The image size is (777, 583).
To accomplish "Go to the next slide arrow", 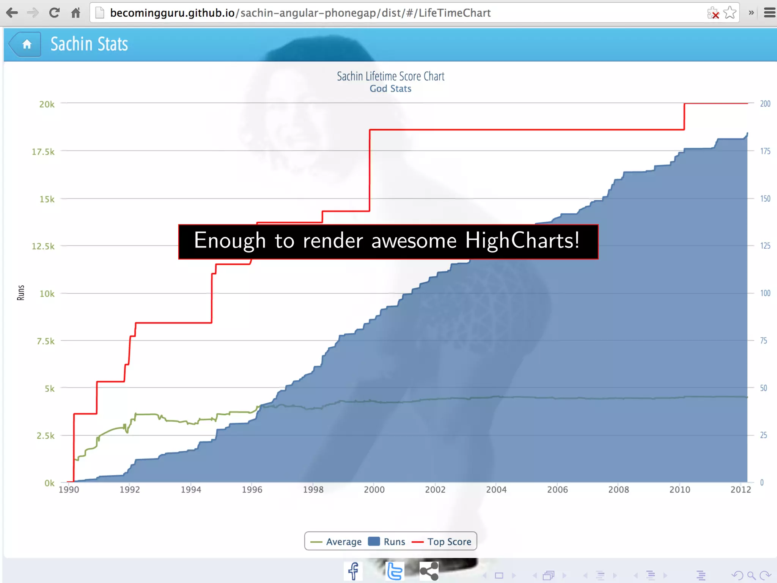I will click(x=514, y=576).
